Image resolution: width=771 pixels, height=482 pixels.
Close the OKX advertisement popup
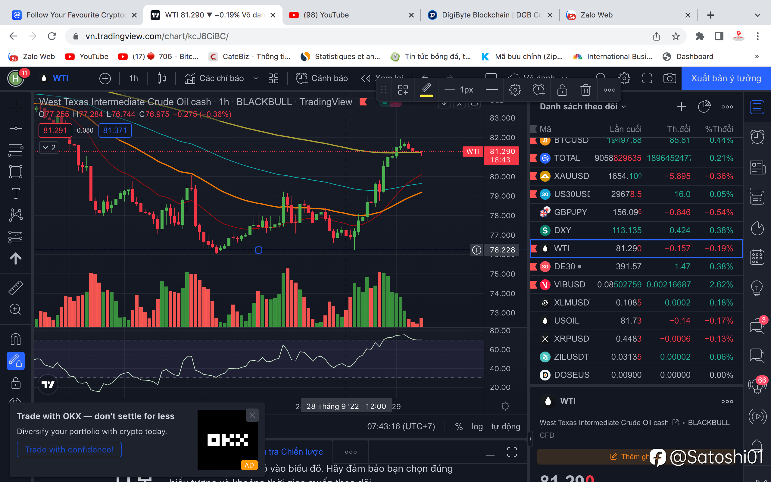[x=252, y=415]
